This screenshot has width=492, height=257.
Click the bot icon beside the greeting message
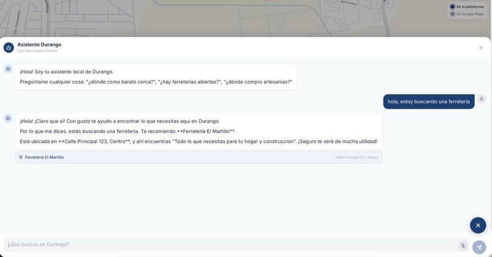(x=8, y=69)
